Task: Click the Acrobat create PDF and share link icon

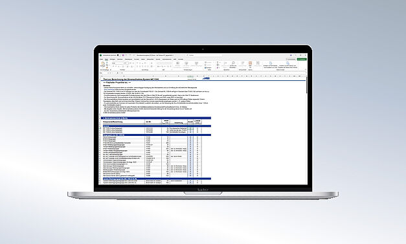Action: point(270,63)
